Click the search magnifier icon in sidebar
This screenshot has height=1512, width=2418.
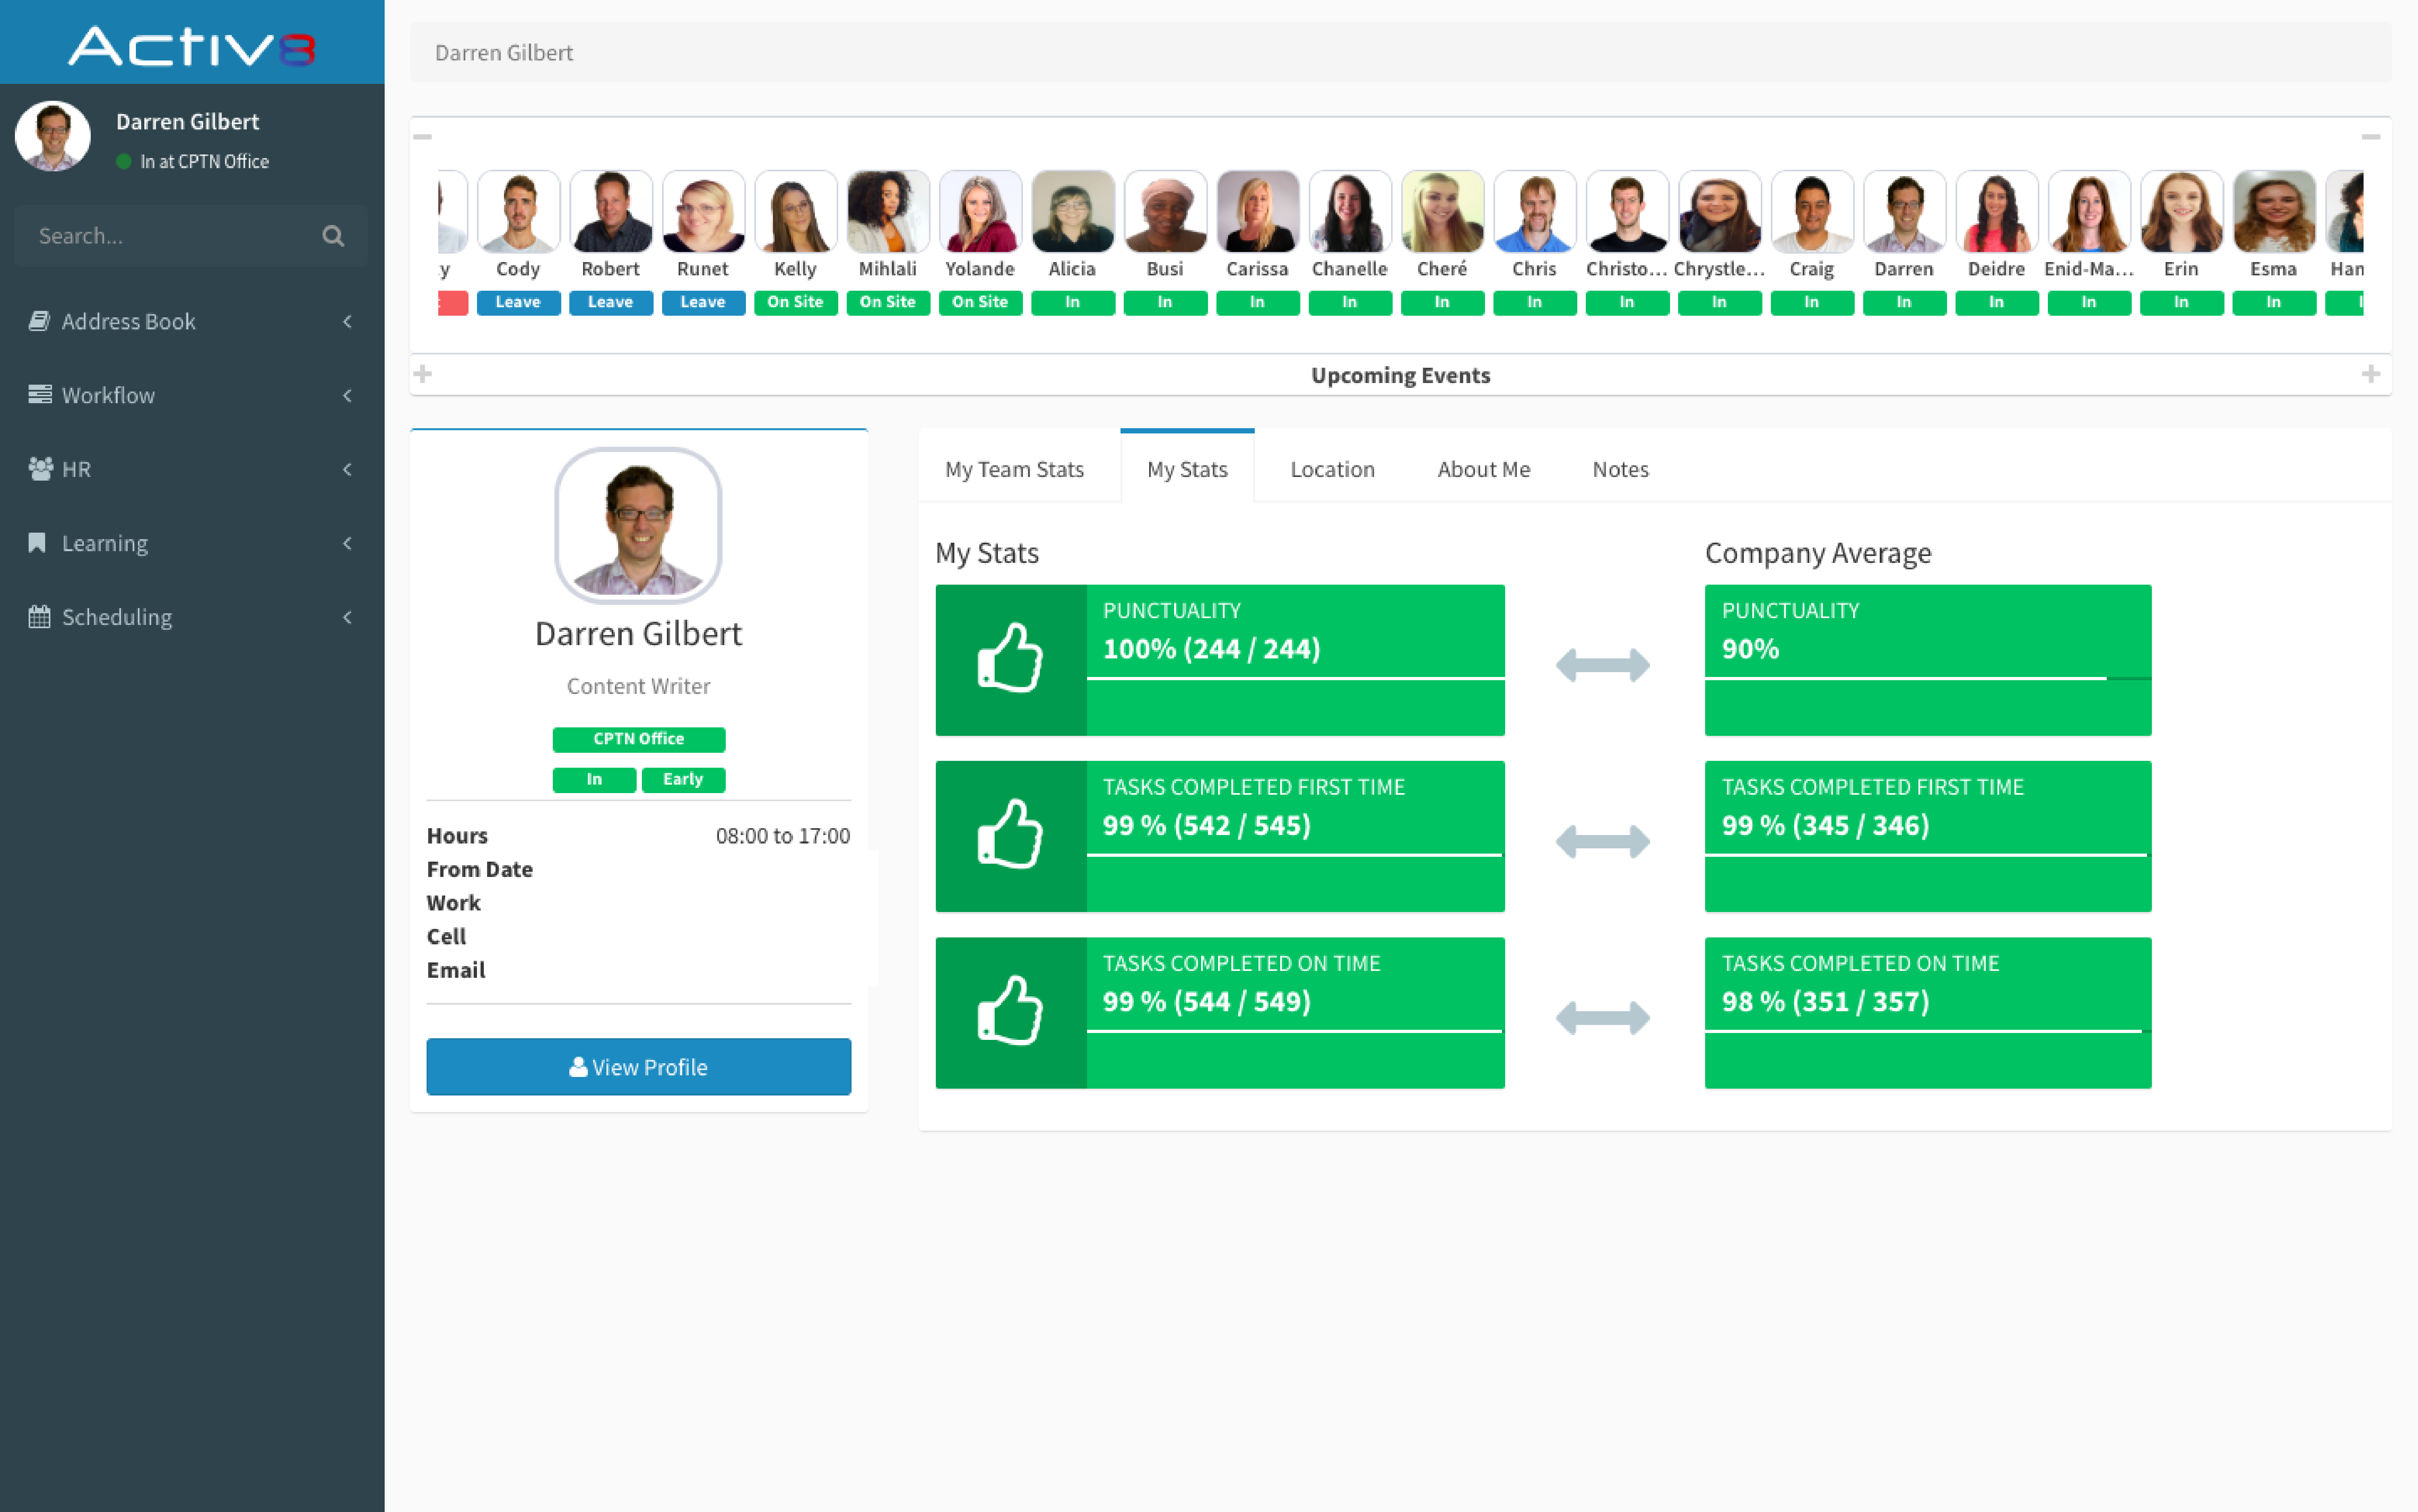click(x=333, y=236)
